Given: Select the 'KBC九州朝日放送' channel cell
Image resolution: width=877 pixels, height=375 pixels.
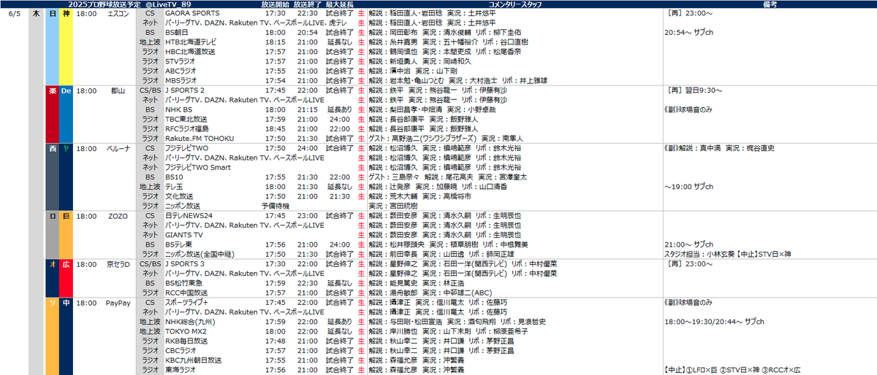Looking at the screenshot, I should click(193, 360).
